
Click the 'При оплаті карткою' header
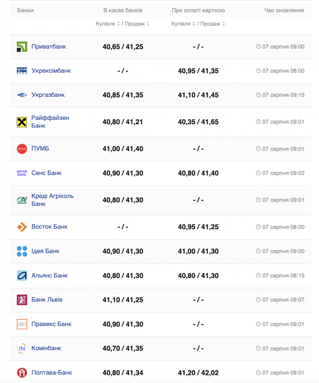click(x=198, y=10)
